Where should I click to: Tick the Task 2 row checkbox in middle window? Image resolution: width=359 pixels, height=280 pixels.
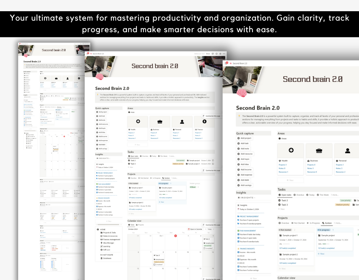tap(213, 160)
